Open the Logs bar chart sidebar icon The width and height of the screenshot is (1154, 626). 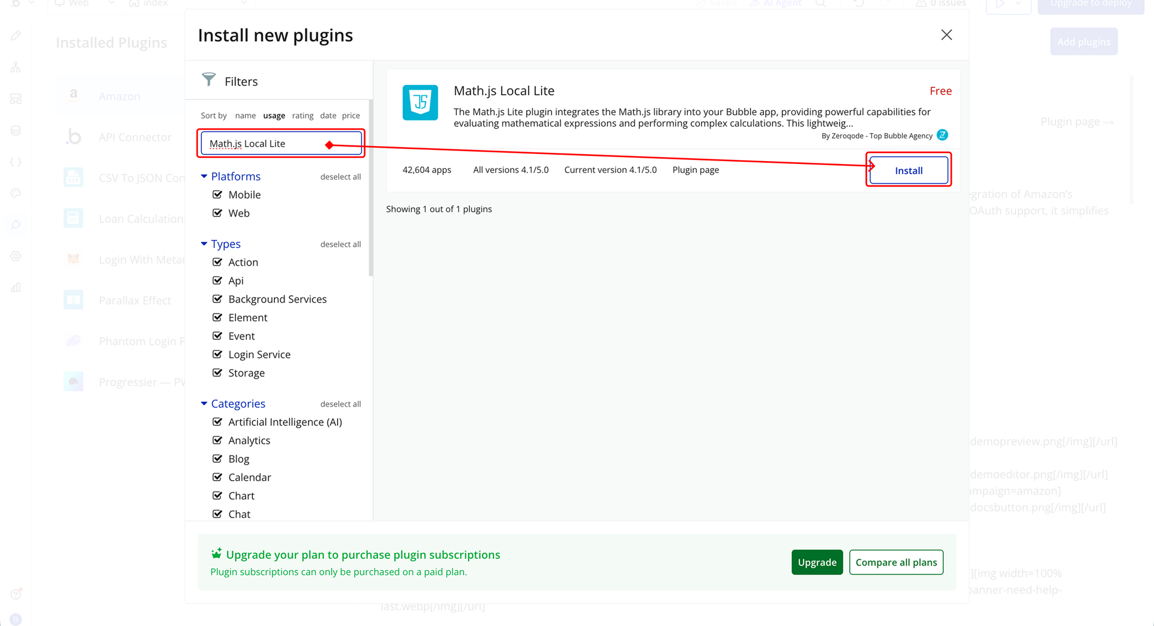[16, 288]
